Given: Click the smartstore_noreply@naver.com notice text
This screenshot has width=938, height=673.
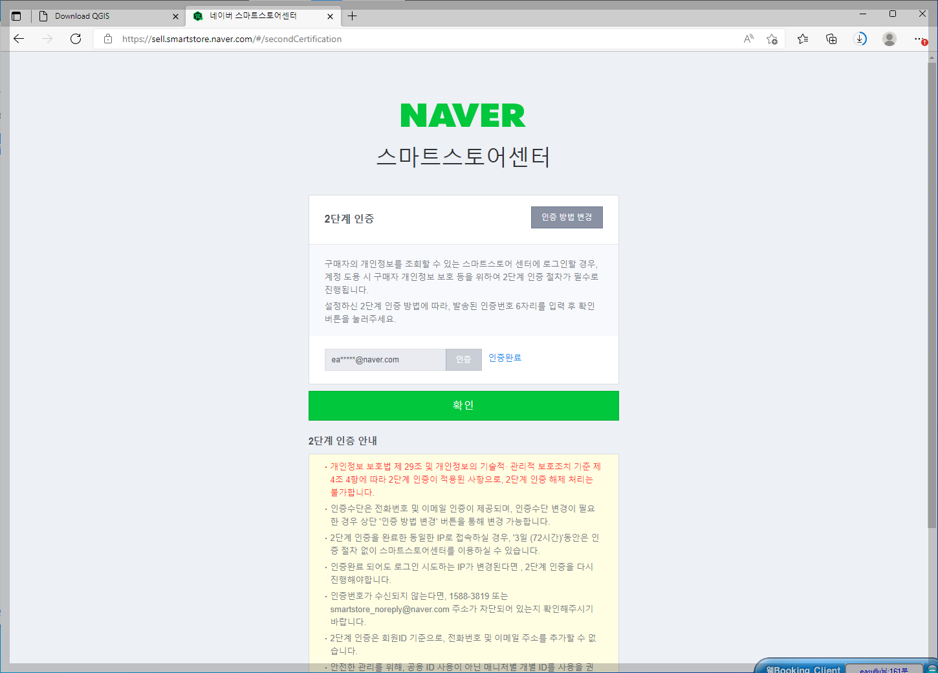Looking at the screenshot, I should point(462,609).
